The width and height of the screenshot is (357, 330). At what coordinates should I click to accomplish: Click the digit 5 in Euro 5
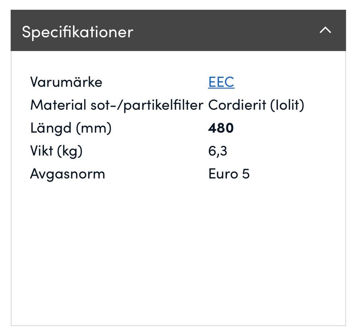[246, 174]
